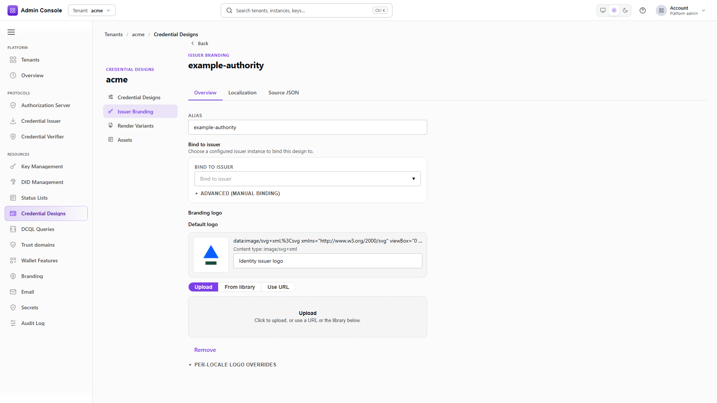Select the Upload logo source option
This screenshot has width=717, height=403.
pyautogui.click(x=203, y=287)
